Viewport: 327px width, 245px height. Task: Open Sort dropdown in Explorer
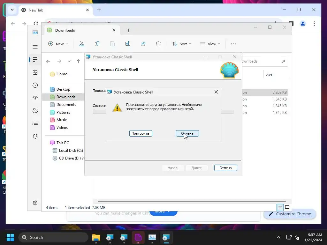tap(181, 44)
